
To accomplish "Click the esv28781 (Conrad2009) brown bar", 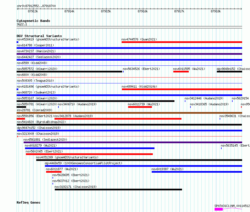I will coord(129,113).
